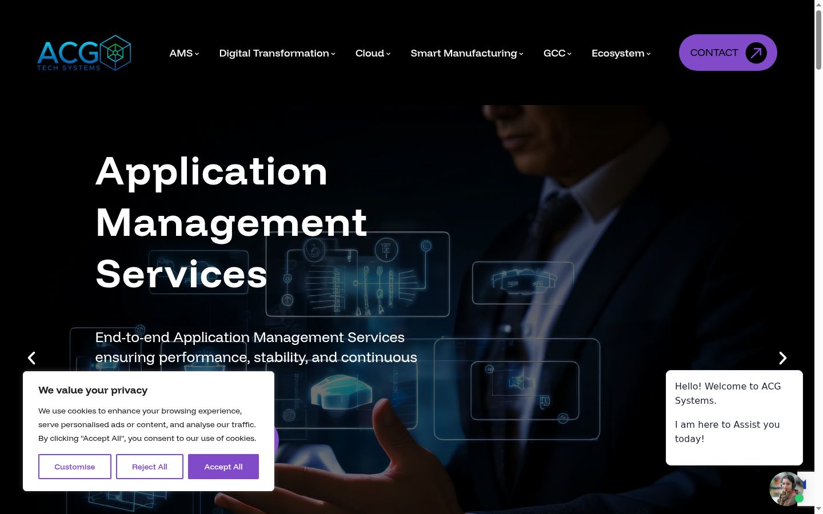This screenshot has height=514, width=823.
Task: Click the scrollbar down arrow
Action: pos(818,509)
